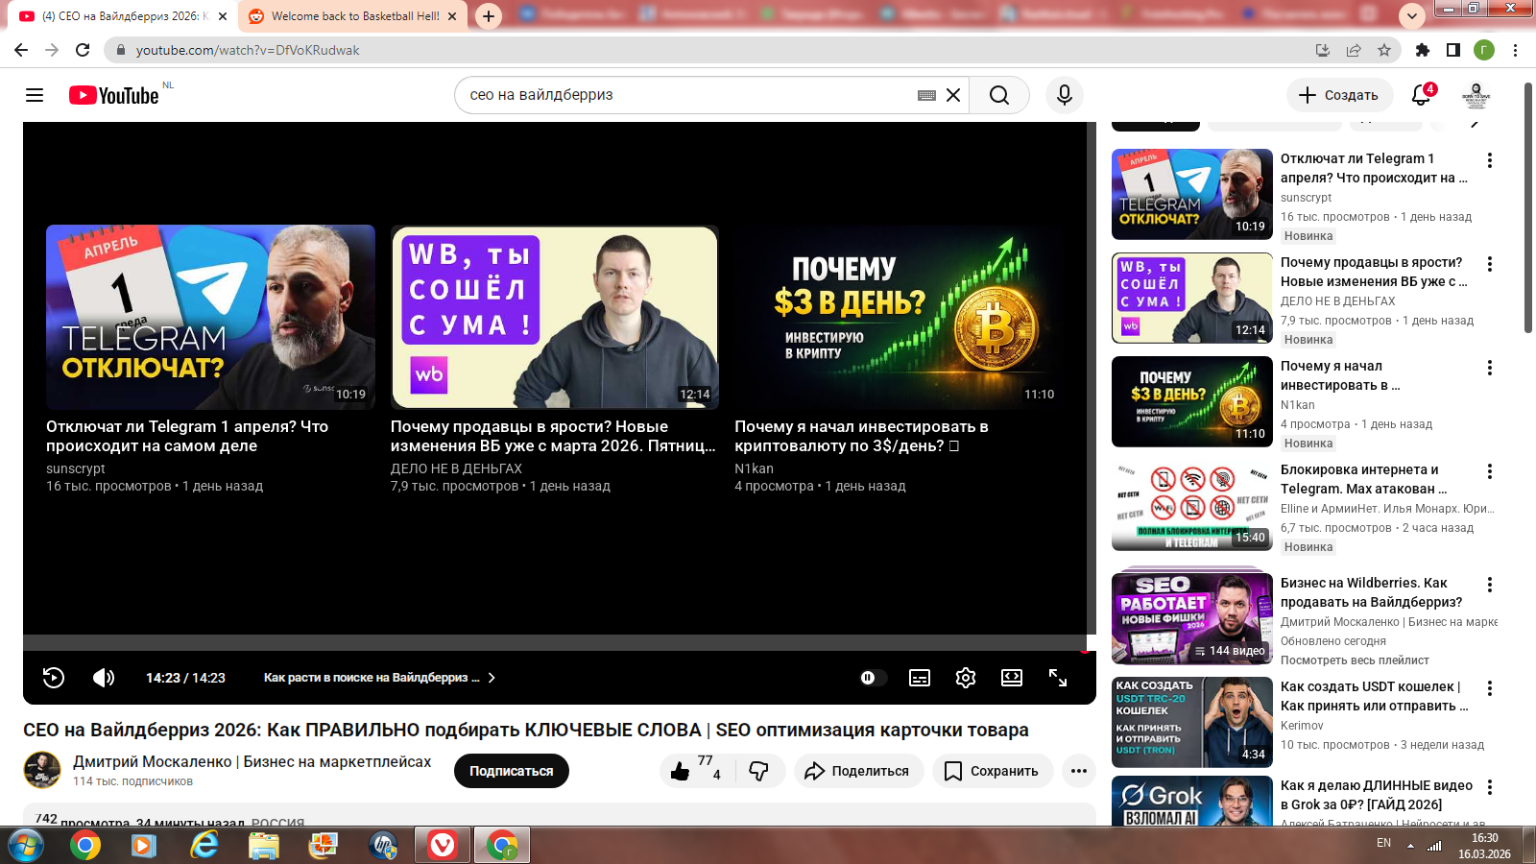Open the notifications bell
Screen dimensions: 1536x864
point(1422,95)
